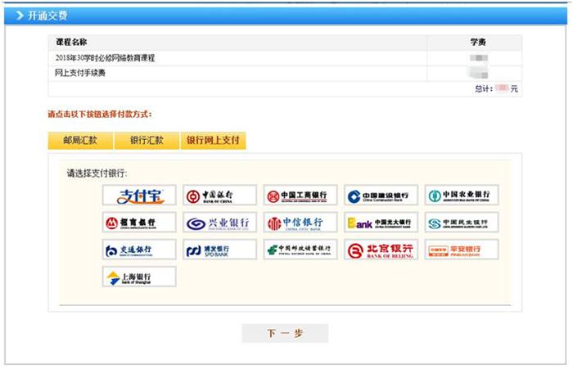
Task: Open the 银行汇款 tab
Action: (x=147, y=140)
